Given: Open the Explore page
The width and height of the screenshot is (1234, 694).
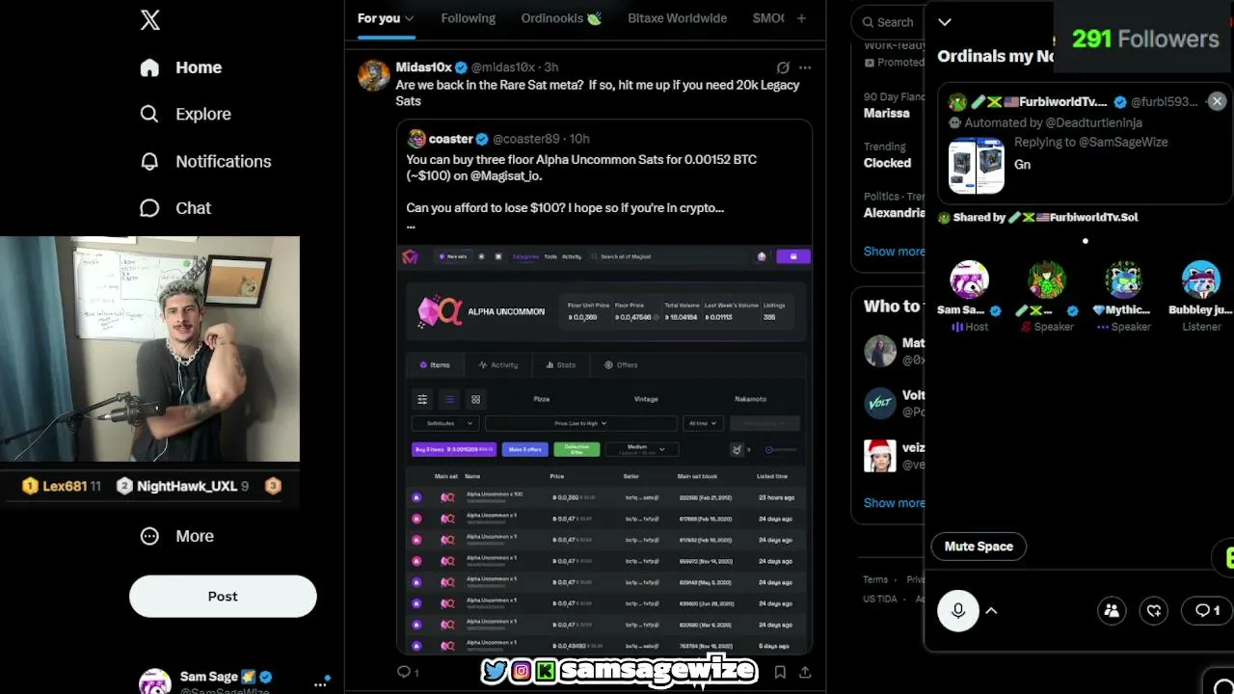Looking at the screenshot, I should [185, 114].
